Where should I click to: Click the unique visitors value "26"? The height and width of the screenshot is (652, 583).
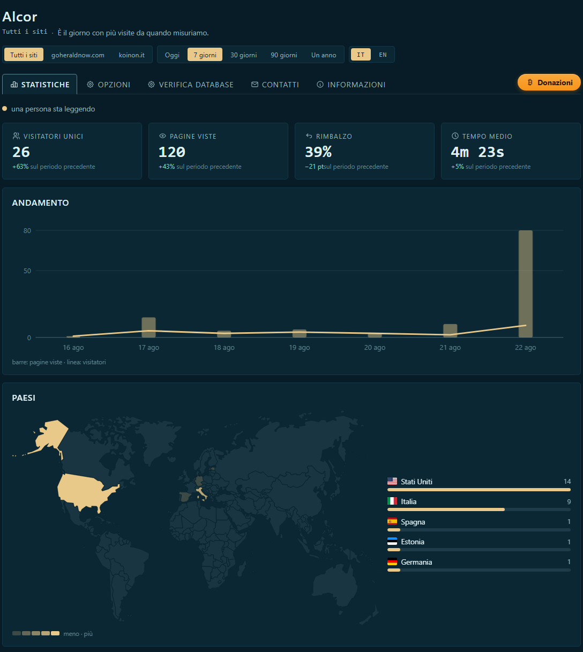21,152
